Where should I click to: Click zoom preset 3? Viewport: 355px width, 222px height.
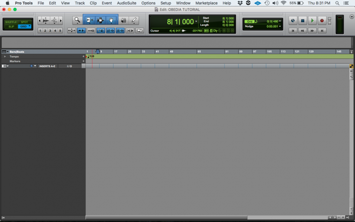pyautogui.click(x=50, y=30)
